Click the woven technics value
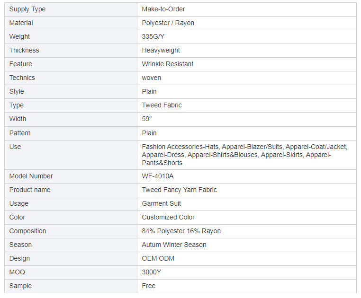 click(151, 78)
